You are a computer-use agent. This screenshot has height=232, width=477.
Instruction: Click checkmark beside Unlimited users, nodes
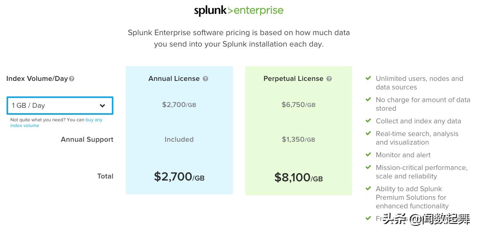click(368, 78)
